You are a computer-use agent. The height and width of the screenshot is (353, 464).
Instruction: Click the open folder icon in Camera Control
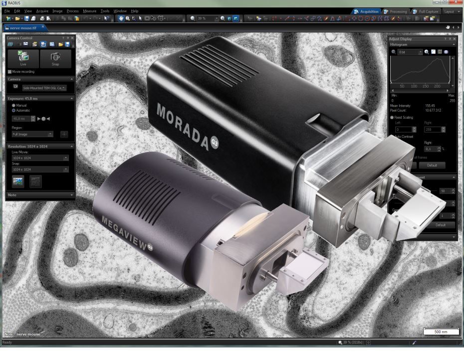61,44
